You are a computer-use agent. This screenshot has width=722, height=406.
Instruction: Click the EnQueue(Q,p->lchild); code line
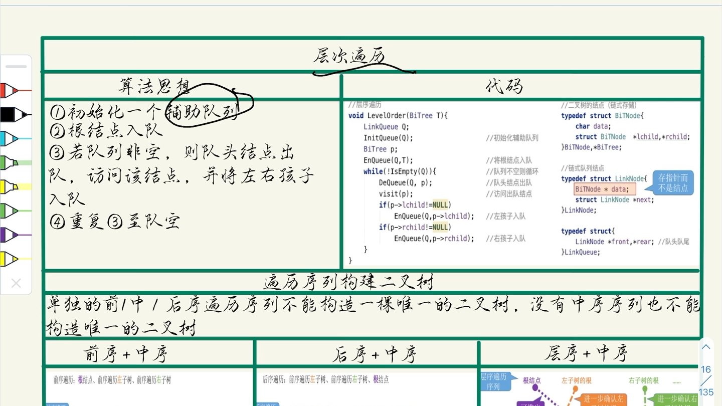pyautogui.click(x=434, y=216)
